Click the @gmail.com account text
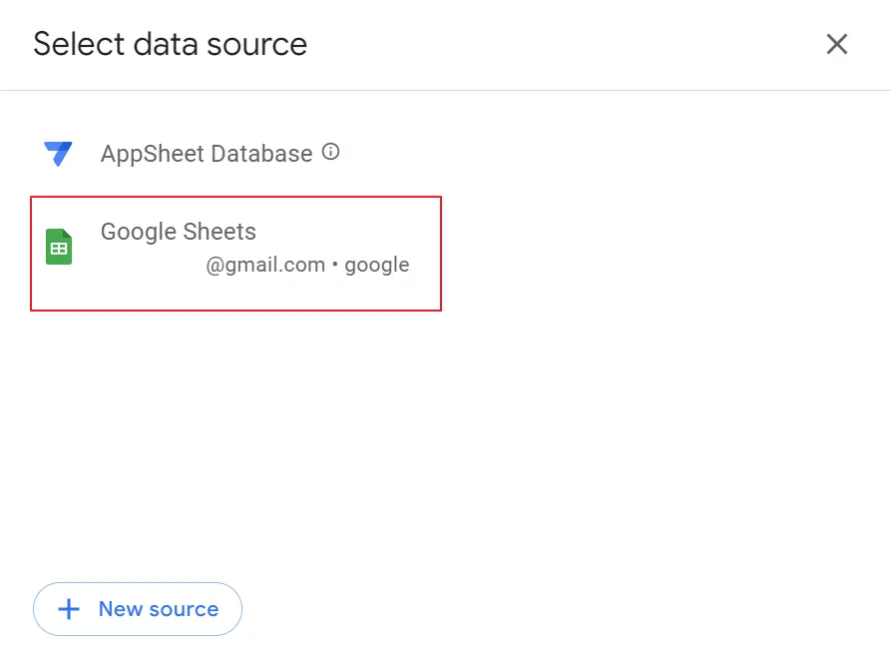The image size is (891, 668). click(x=265, y=265)
